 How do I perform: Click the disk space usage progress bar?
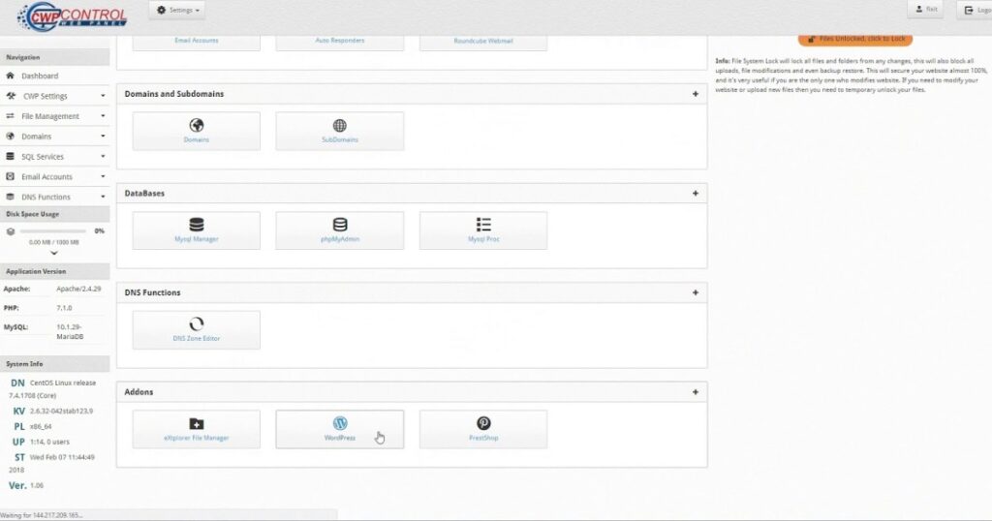pos(53,231)
